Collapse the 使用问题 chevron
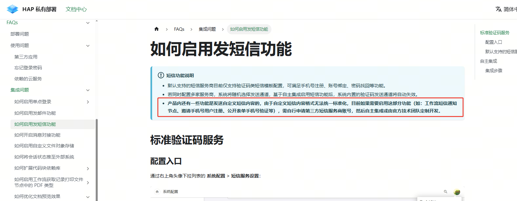This screenshot has width=517, height=201. 88,46
